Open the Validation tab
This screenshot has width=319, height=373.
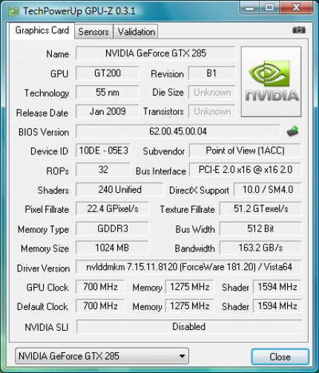point(137,32)
